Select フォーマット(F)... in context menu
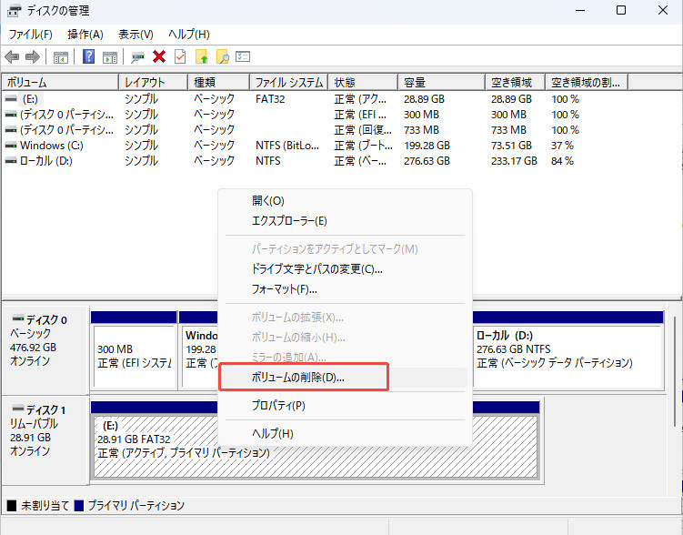This screenshot has width=683, height=535. pos(345,289)
